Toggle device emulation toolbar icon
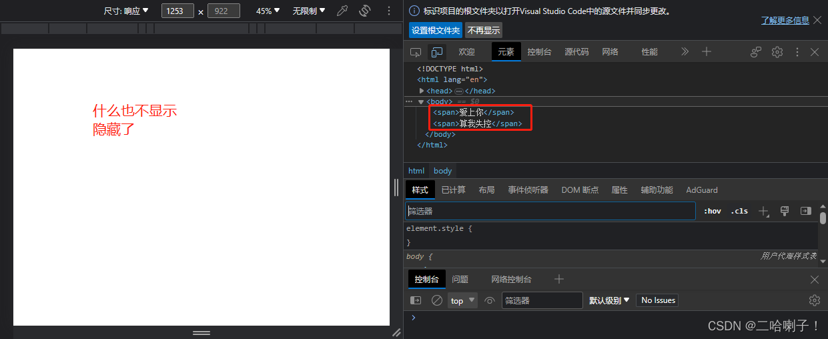Viewport: 828px width, 339px height. tap(437, 52)
